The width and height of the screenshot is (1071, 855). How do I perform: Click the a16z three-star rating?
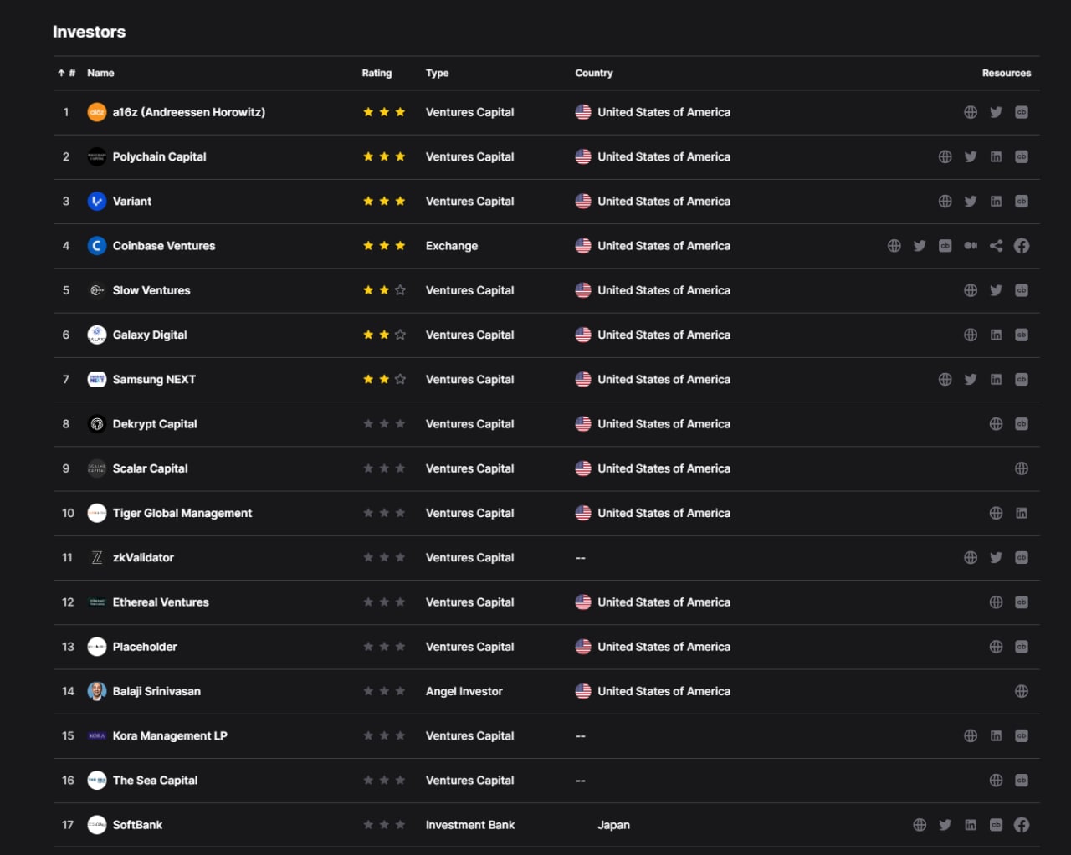(x=384, y=112)
